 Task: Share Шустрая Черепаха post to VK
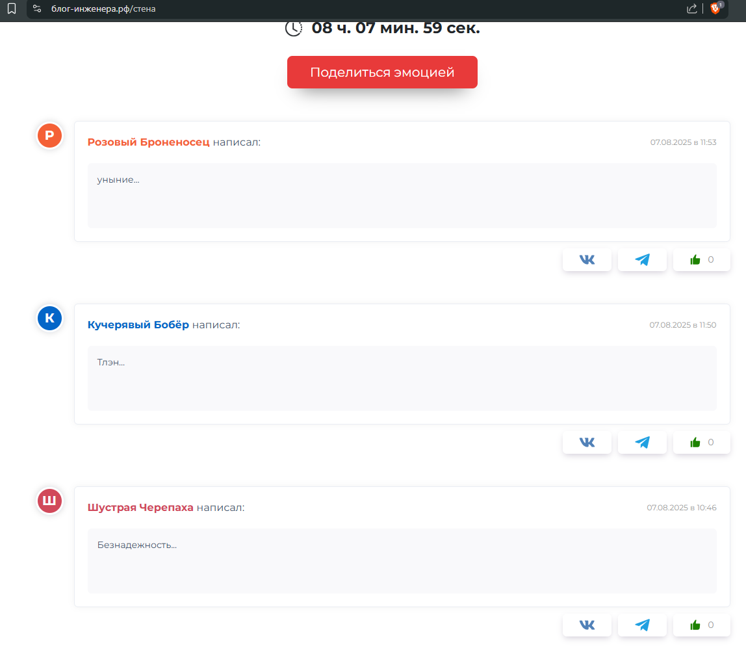point(587,625)
